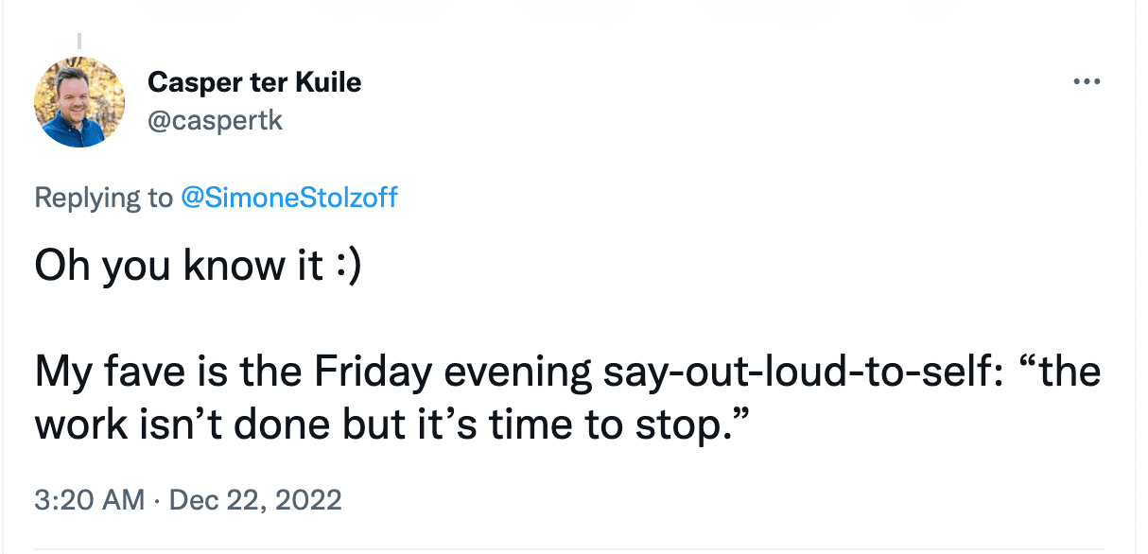The width and height of the screenshot is (1148, 554).
Task: Select the Dec 22, 2022 date
Action: coord(253,499)
